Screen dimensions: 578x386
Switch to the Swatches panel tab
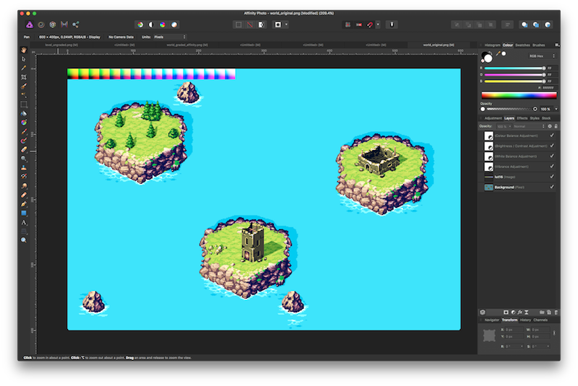pos(522,45)
